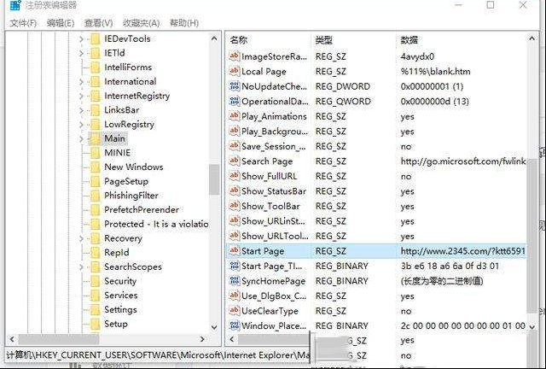Click the Search Page string value icon
The width and height of the screenshot is (546, 369).
[x=235, y=161]
